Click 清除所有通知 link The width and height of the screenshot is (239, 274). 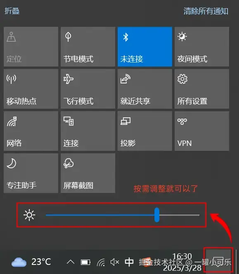pyautogui.click(x=206, y=11)
